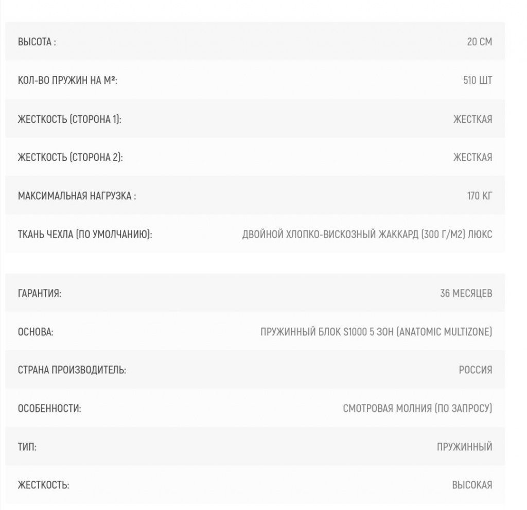
Task: Click the КОЛ-ВО ПРУЖИН НА М² label
Action: tap(67, 80)
